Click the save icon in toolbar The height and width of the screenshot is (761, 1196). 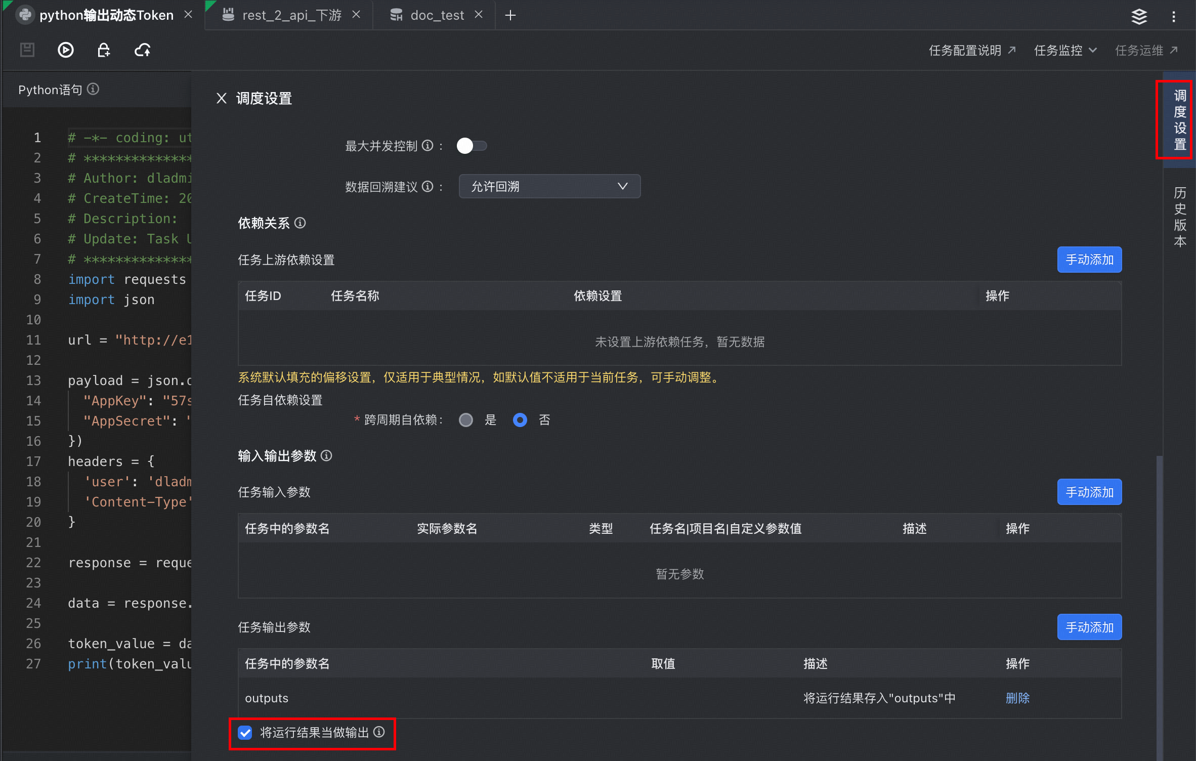(x=27, y=50)
